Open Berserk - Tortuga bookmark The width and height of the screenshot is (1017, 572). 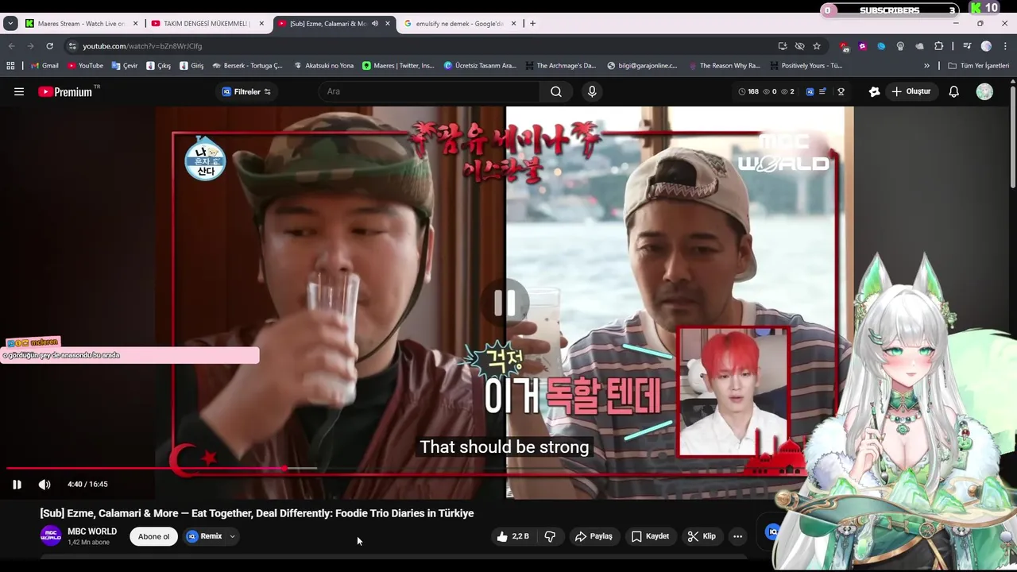247,66
